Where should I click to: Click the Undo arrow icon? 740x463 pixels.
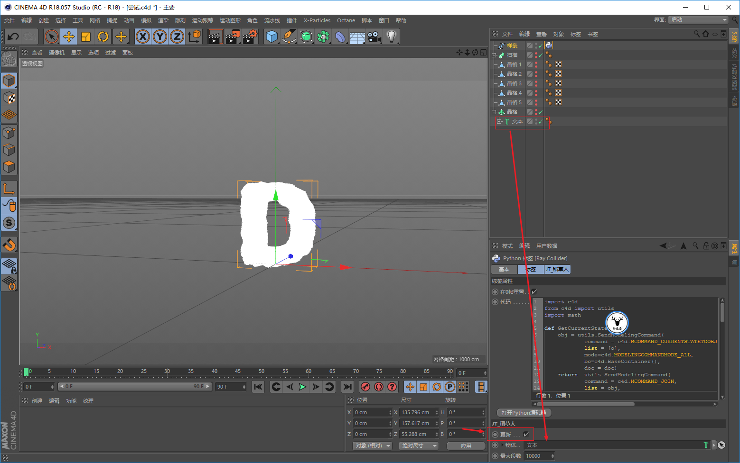(x=13, y=36)
